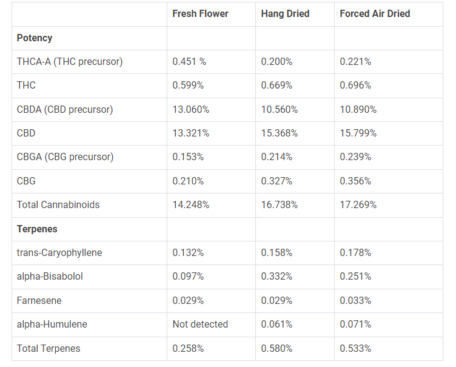Image resolution: width=456 pixels, height=367 pixels.
Task: Click the trans-Caryophyllene row label
Action: coord(59,253)
